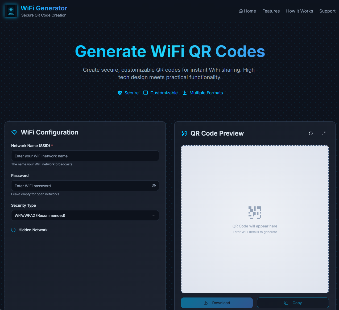Click the Download button
This screenshot has width=339, height=310.
click(x=217, y=303)
